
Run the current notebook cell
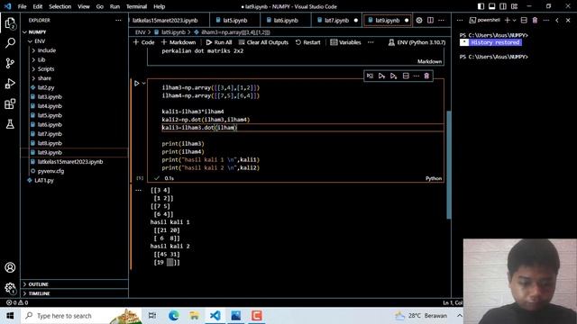point(136,84)
